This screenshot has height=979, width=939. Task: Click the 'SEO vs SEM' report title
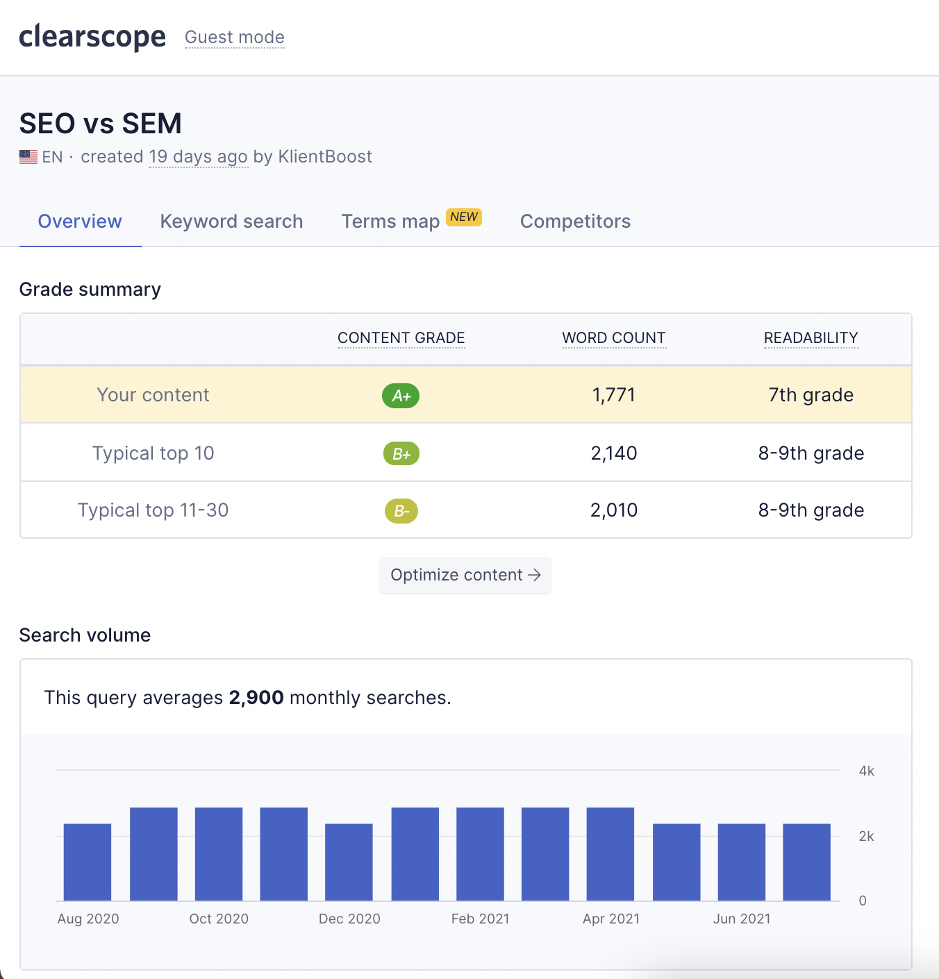coord(101,124)
